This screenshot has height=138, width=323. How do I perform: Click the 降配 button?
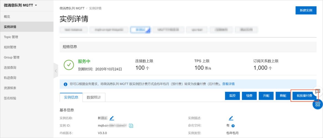(x=283, y=96)
